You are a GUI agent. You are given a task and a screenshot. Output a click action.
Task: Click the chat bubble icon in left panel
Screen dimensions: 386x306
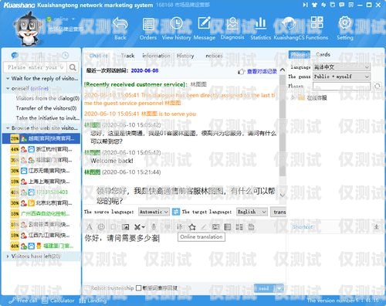point(15,55)
